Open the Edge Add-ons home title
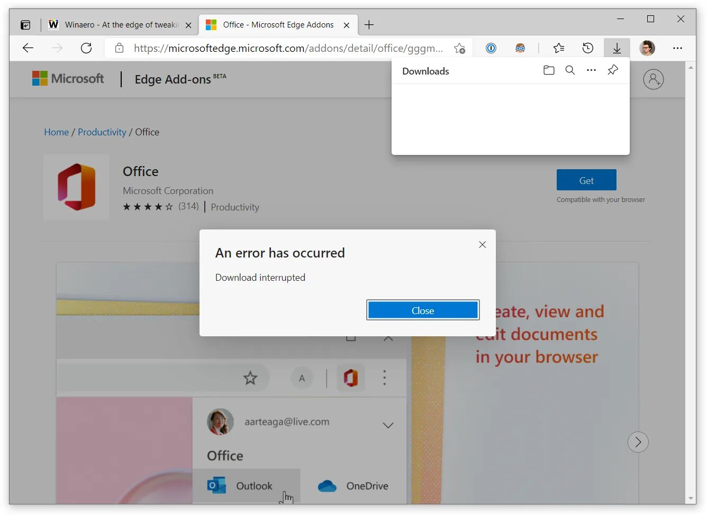The height and width of the screenshot is (515, 707). pos(180,79)
